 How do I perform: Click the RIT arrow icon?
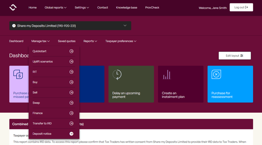tap(71, 72)
